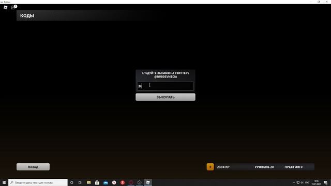
Task: Open Yandex Browser from the taskbar
Action: point(114,182)
